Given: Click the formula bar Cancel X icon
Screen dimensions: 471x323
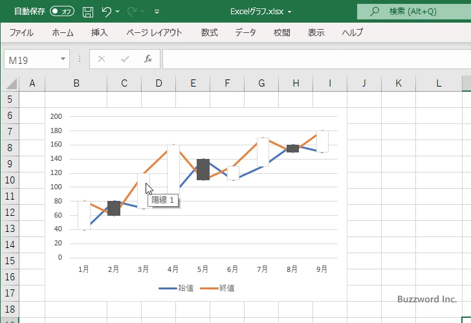Looking at the screenshot, I should [102, 59].
